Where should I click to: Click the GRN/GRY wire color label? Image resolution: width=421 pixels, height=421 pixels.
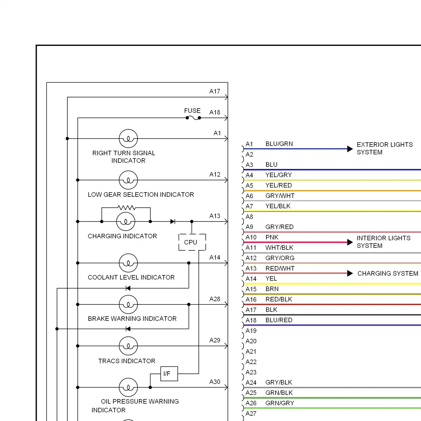point(280,403)
